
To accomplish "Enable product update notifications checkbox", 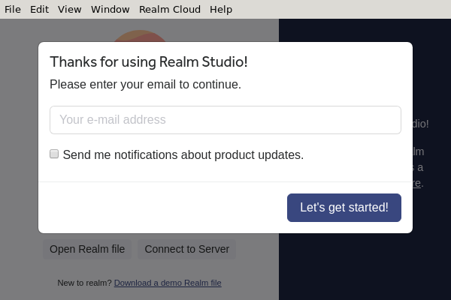I will (54, 154).
